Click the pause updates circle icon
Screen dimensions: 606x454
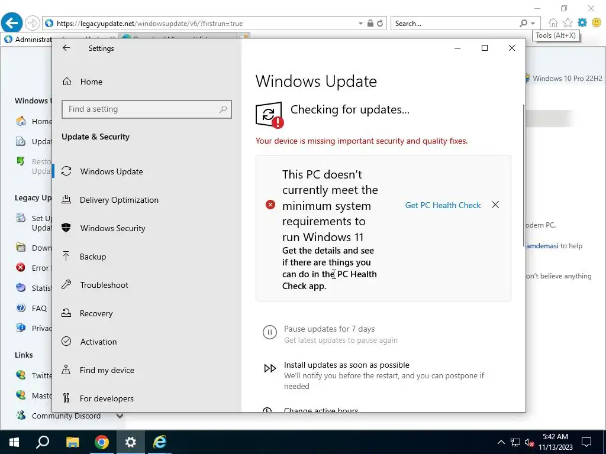click(x=270, y=332)
